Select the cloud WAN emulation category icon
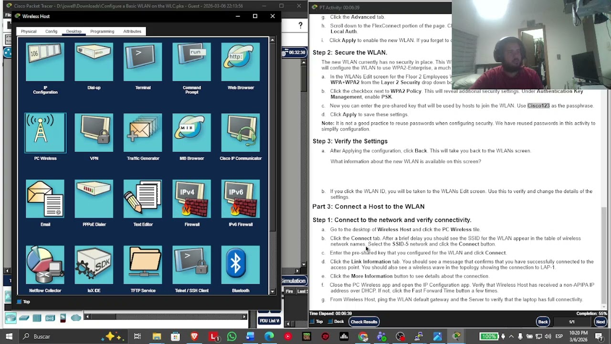The image size is (611, 344). click(76, 318)
